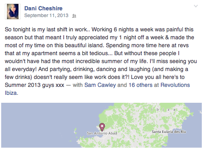Click the San Antonio Abad map label
203x148 pixels.
[x=102, y=133]
